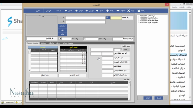Click the last purchase price (آخر سعر شراء) field

108,58
